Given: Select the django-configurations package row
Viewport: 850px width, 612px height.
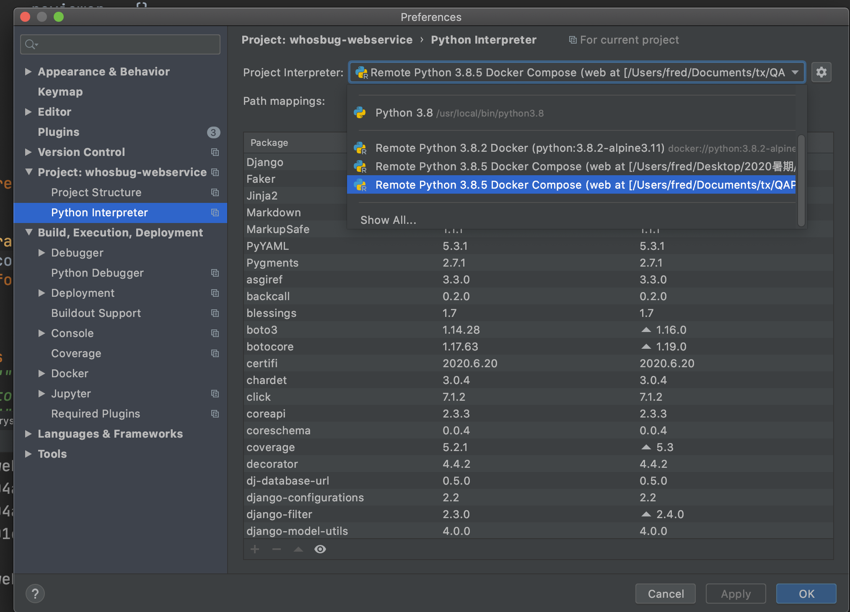Looking at the screenshot, I should coord(538,498).
